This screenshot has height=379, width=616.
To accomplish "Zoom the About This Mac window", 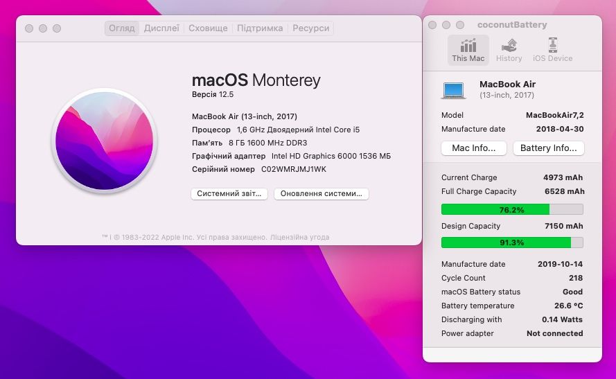I will 57,28.
